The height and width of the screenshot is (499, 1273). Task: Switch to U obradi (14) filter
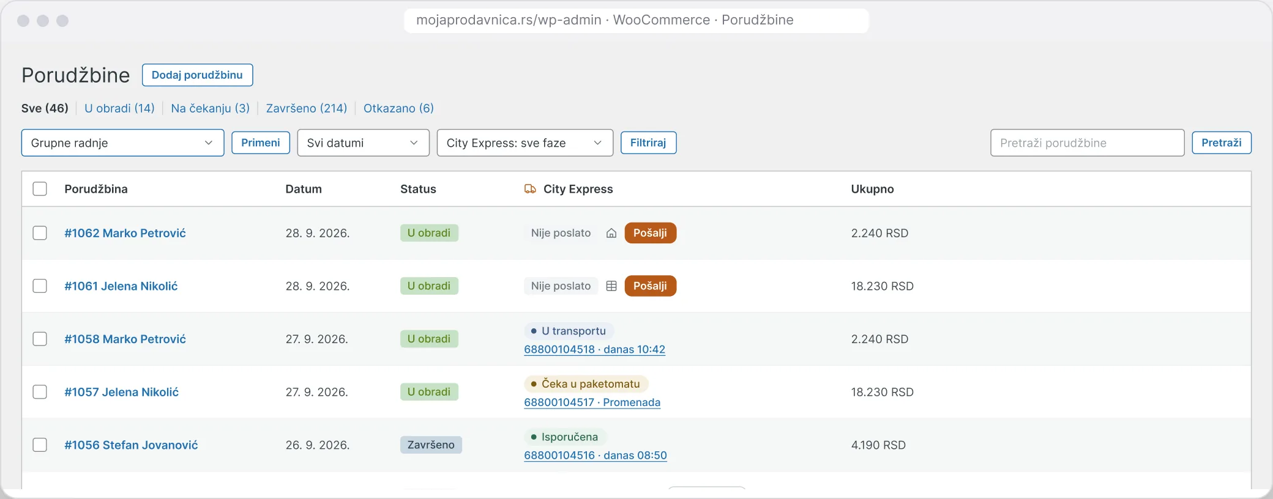coord(119,108)
